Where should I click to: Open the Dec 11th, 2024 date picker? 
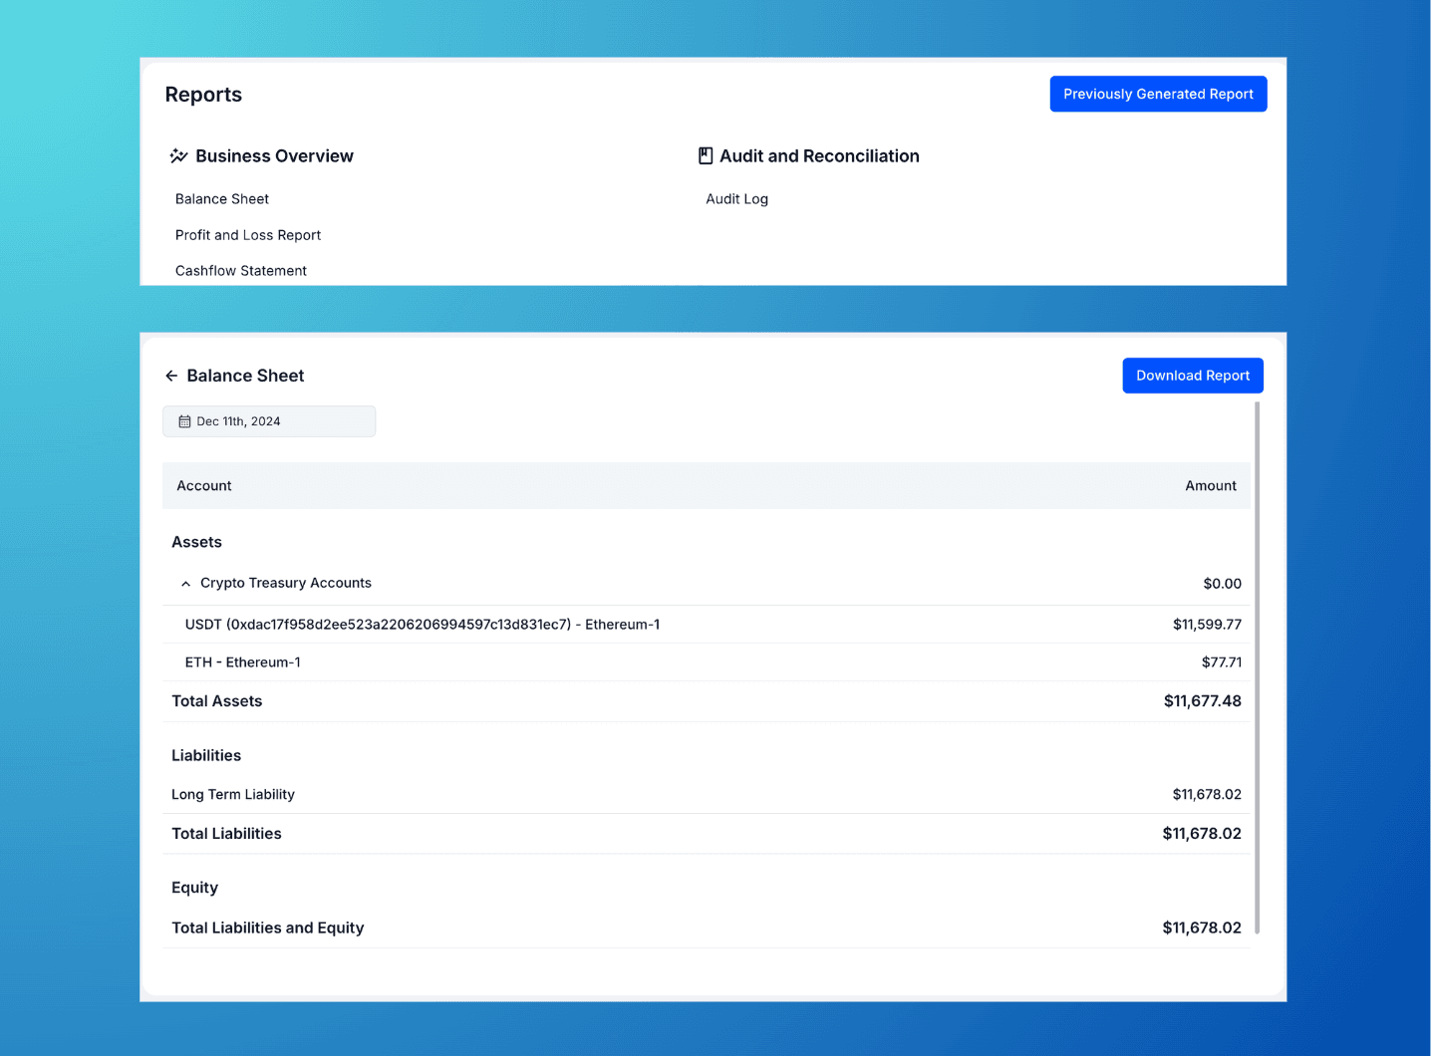(269, 421)
